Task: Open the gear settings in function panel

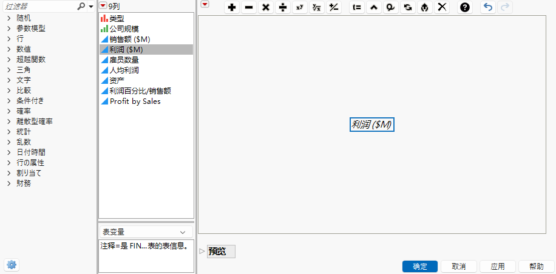Action: 12,265
